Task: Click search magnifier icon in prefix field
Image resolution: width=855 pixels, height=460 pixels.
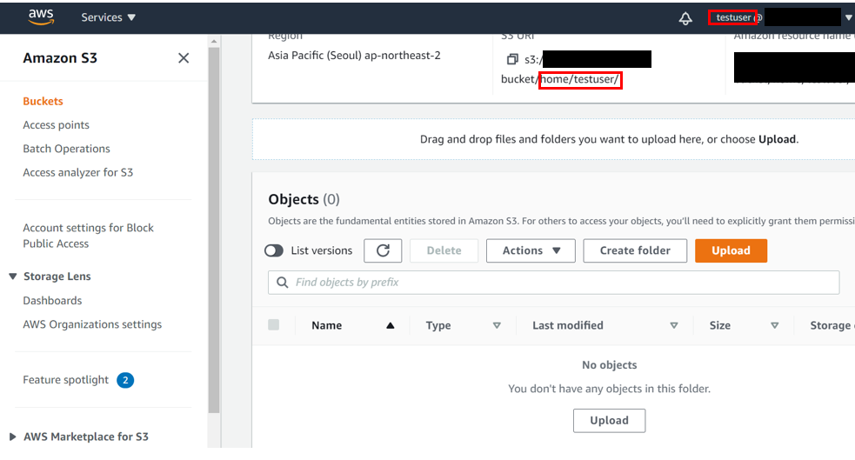Action: tap(282, 283)
